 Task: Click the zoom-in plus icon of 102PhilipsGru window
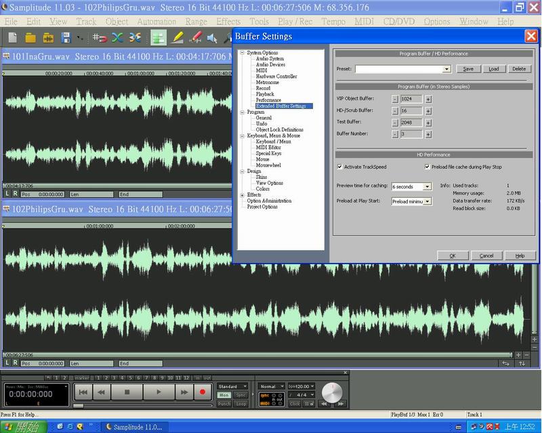(518, 355)
